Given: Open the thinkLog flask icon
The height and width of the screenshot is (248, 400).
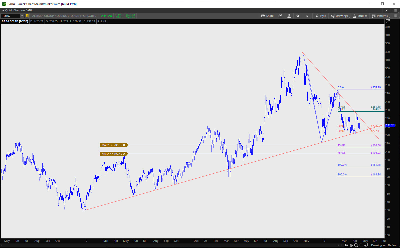Looking at the screenshot, I should point(289,16).
